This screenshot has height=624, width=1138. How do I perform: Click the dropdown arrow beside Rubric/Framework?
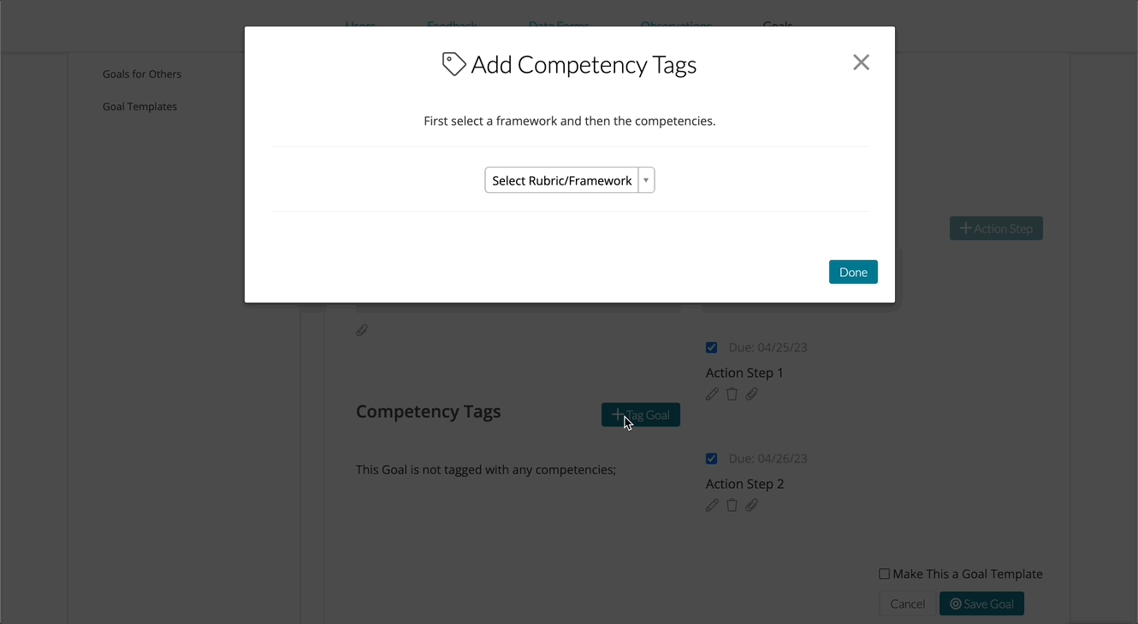coord(646,180)
